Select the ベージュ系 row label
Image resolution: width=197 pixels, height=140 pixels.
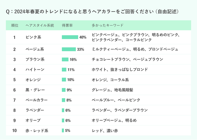click(35, 49)
